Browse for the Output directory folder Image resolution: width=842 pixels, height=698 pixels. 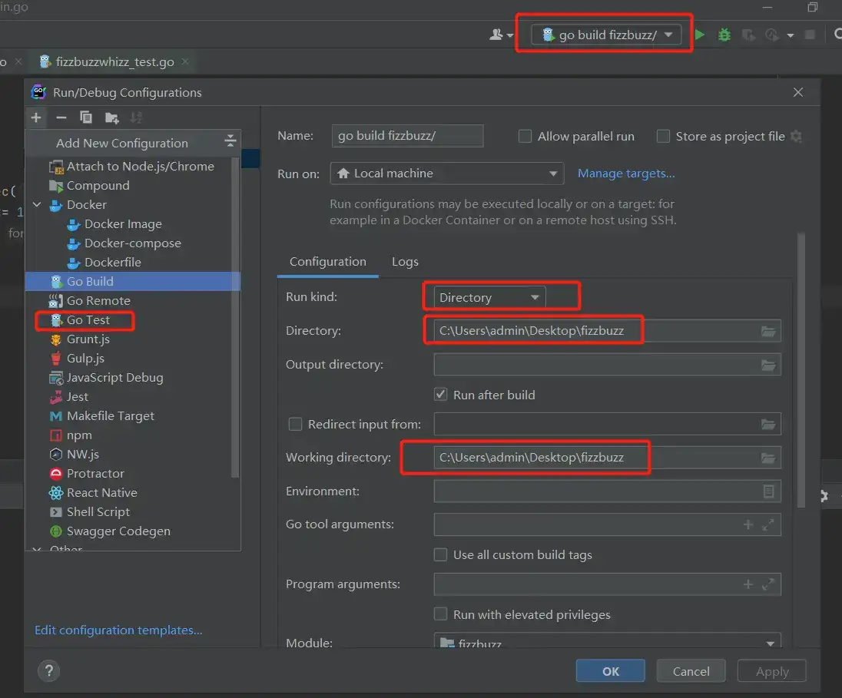click(x=768, y=365)
